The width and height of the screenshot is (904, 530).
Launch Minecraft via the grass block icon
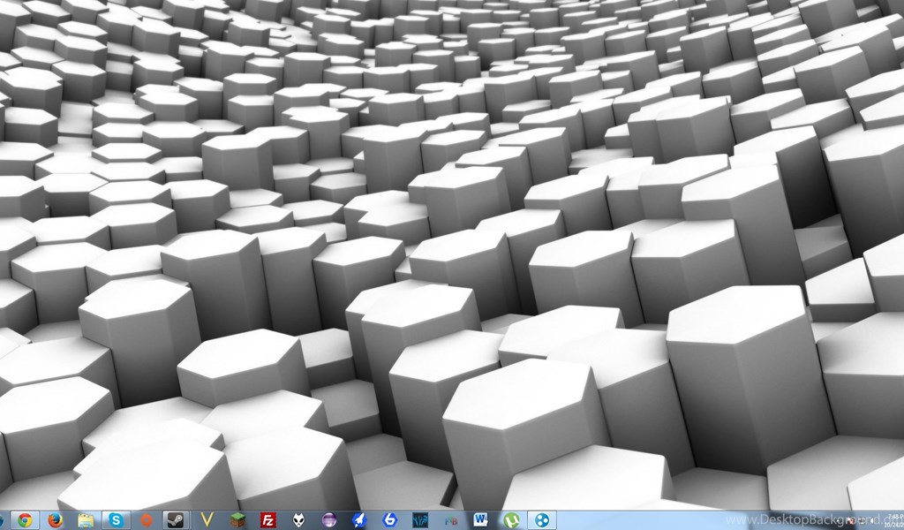click(x=237, y=520)
